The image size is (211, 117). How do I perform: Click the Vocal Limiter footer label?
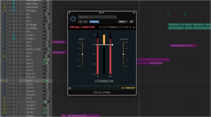(102, 92)
